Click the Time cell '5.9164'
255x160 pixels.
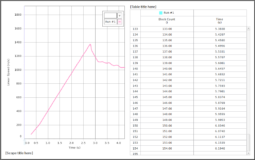coord(220,109)
